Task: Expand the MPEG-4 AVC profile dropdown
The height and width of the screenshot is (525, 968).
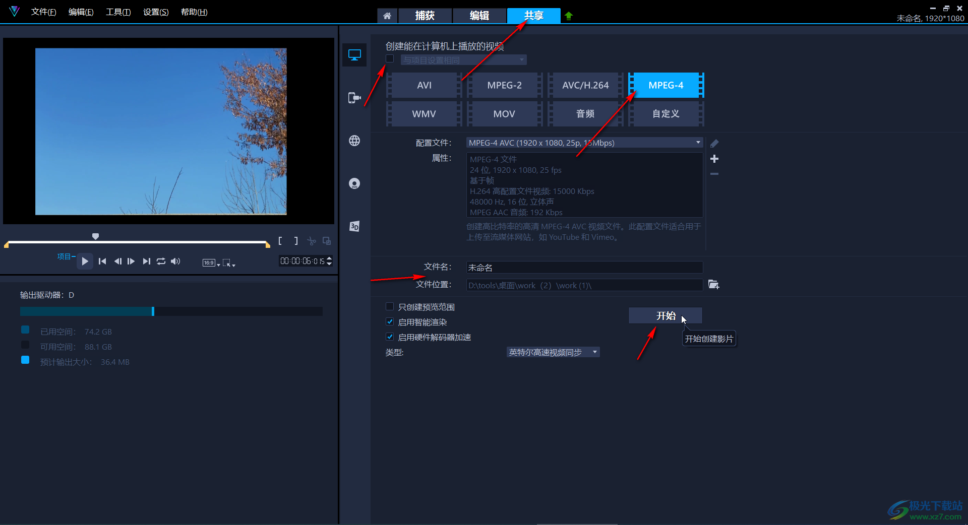Action: pos(584,143)
